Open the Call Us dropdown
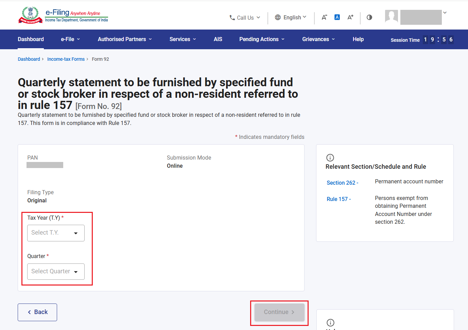This screenshot has height=330, width=468. (245, 18)
